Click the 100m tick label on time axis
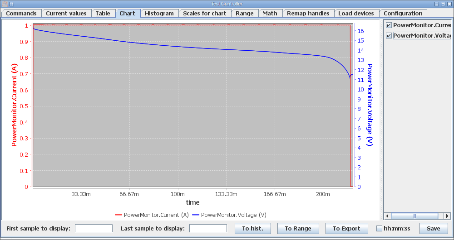The width and height of the screenshot is (454, 240). 178,194
